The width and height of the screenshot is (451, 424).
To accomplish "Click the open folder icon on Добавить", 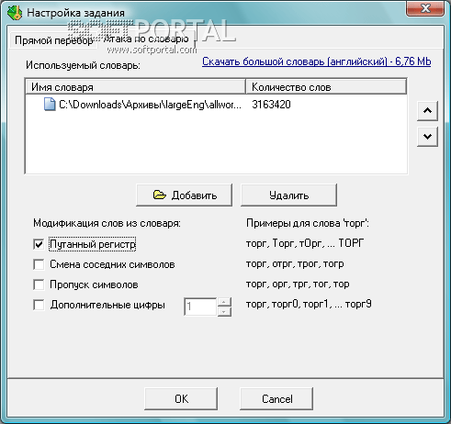I will point(160,195).
